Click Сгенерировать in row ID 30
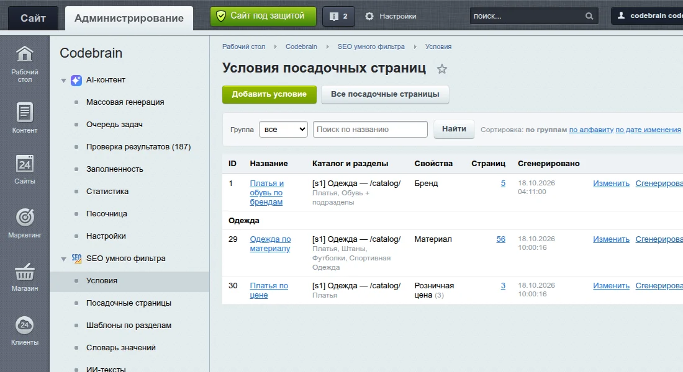Screen dimensions: 683x372 pos(659,286)
